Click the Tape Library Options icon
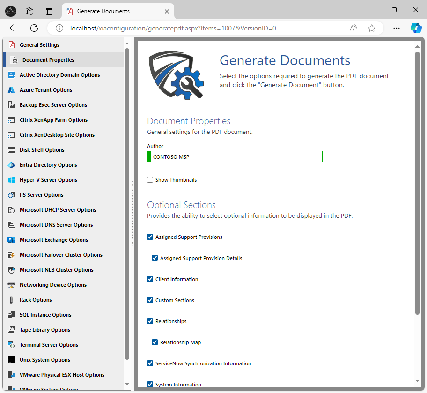Viewport: 427px width, 393px height. coord(11,330)
